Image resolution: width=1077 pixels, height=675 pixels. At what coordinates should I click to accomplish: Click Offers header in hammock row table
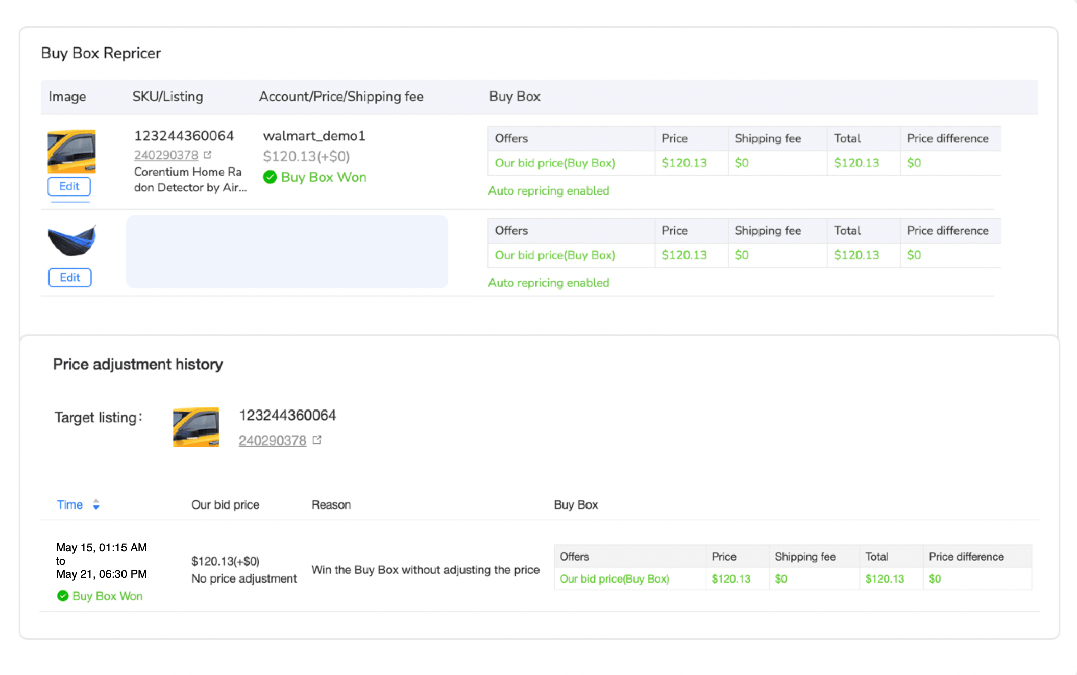[x=511, y=230]
